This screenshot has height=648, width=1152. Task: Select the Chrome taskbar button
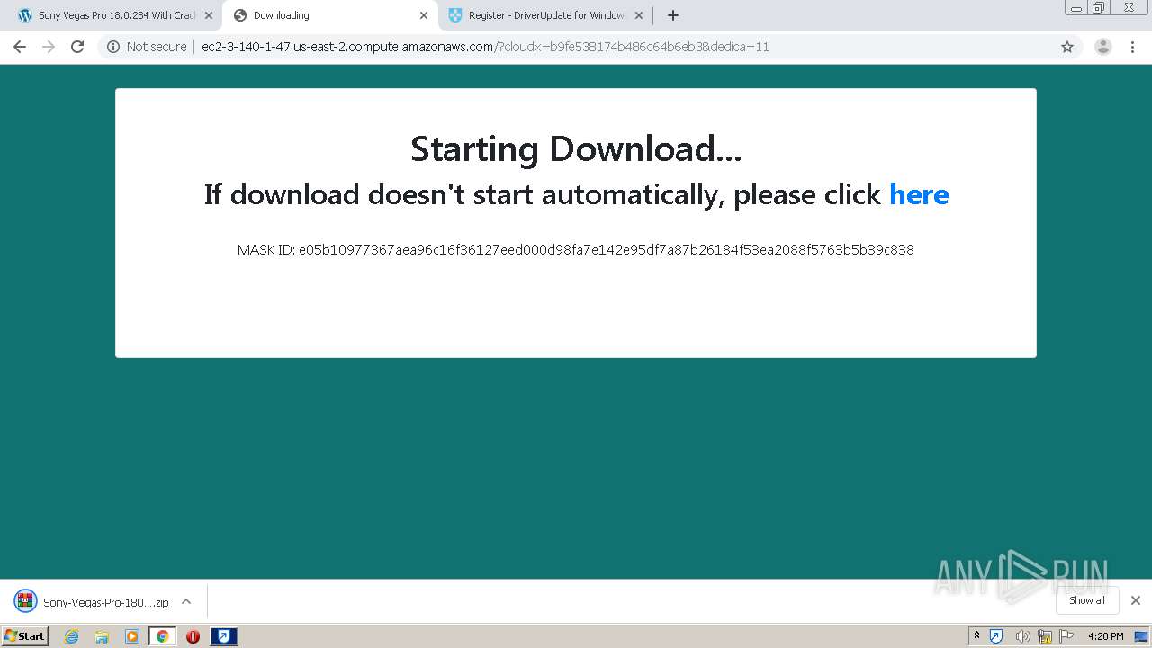tap(162, 636)
